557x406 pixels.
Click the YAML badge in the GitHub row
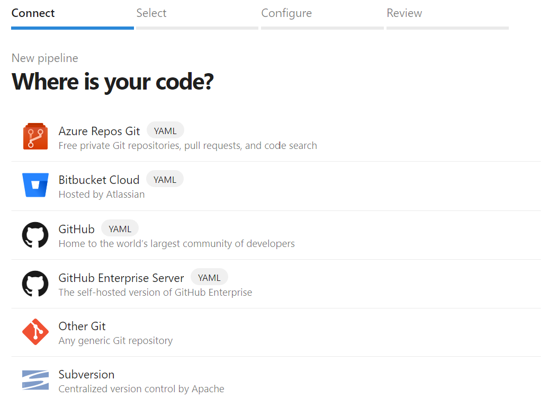click(120, 229)
